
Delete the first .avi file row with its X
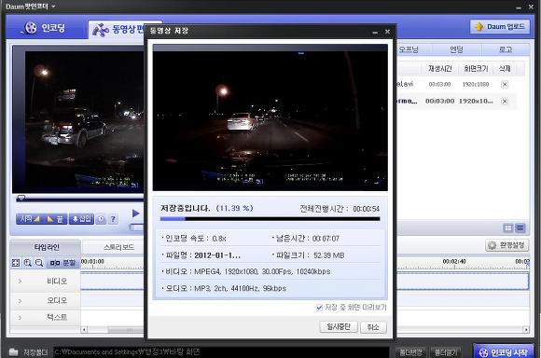(505, 84)
